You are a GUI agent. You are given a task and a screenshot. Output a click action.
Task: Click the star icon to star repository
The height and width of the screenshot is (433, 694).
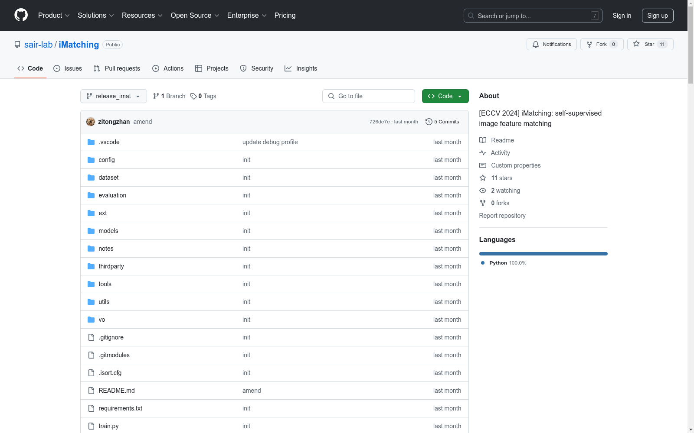pyautogui.click(x=636, y=44)
